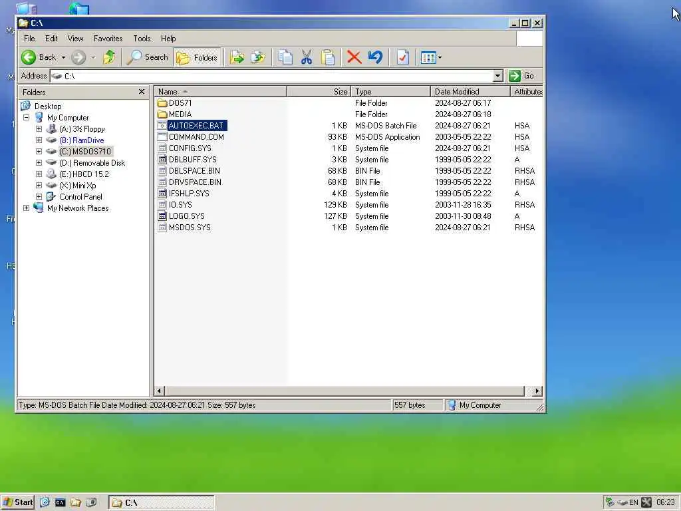Select the MEDIA folder icon
The image size is (681, 511).
click(x=162, y=114)
